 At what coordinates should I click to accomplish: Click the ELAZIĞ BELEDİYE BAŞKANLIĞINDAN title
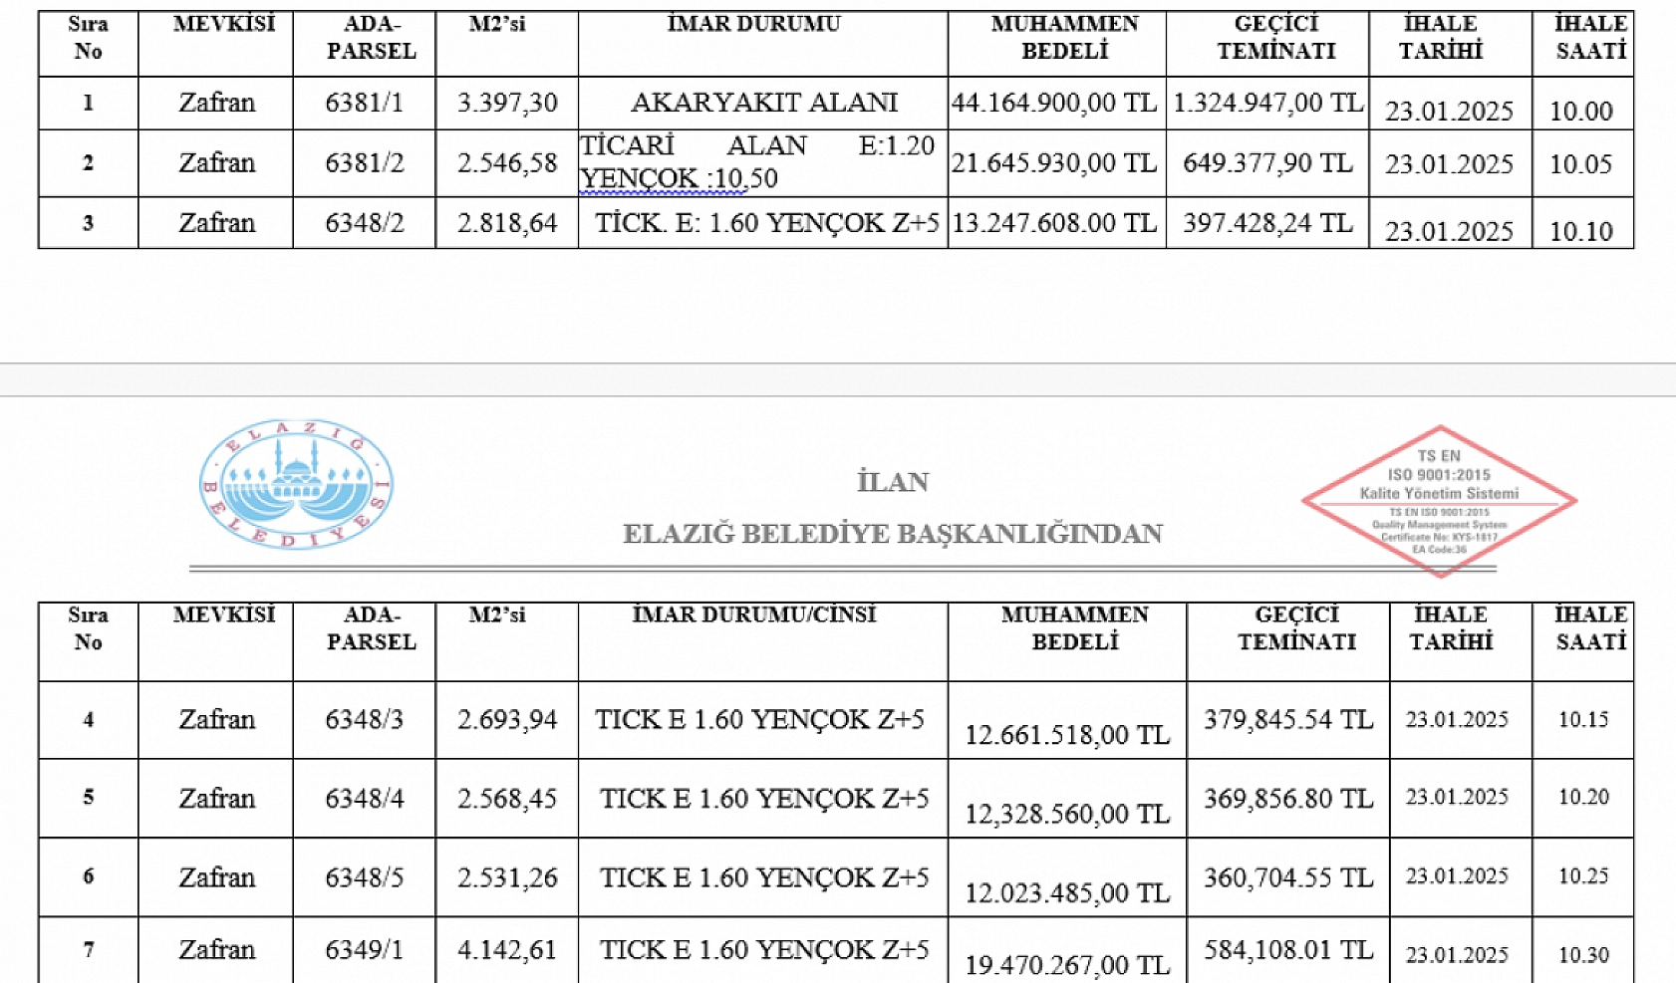892,533
